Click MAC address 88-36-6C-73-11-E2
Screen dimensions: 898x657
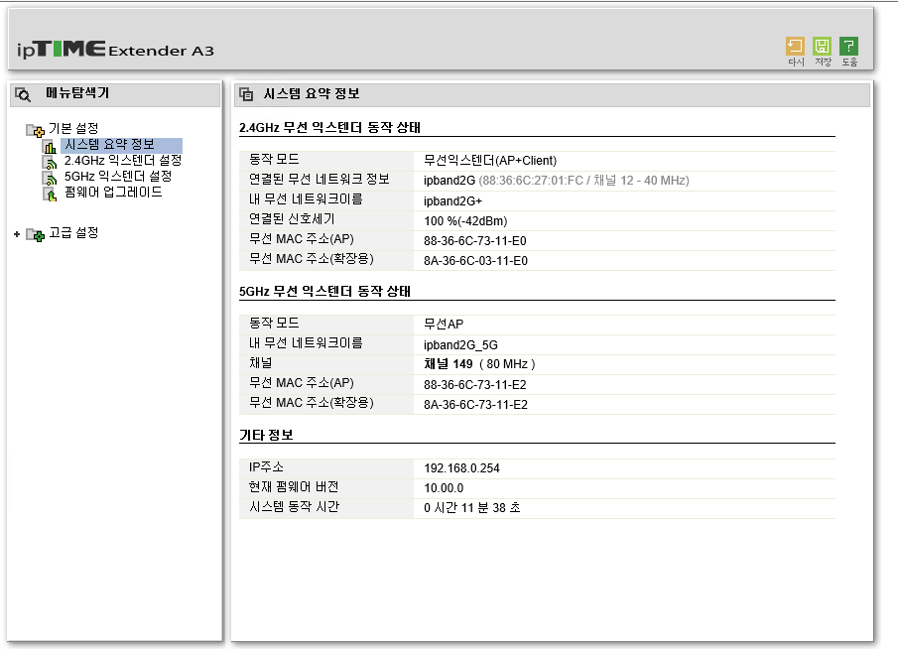[475, 385]
